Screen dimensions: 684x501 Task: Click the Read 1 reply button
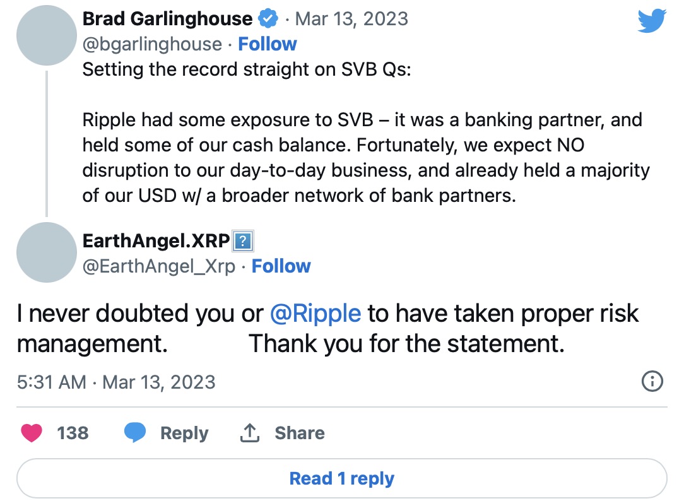tap(341, 478)
